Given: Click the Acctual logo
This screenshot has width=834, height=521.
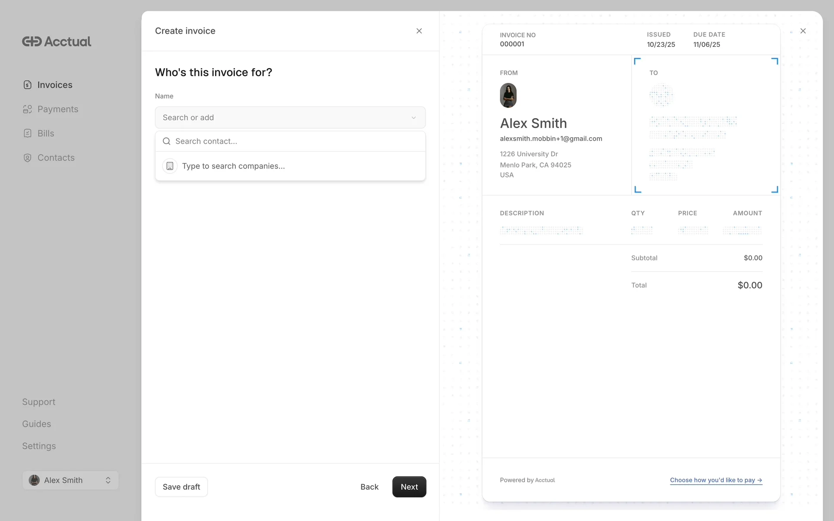Looking at the screenshot, I should (x=56, y=41).
